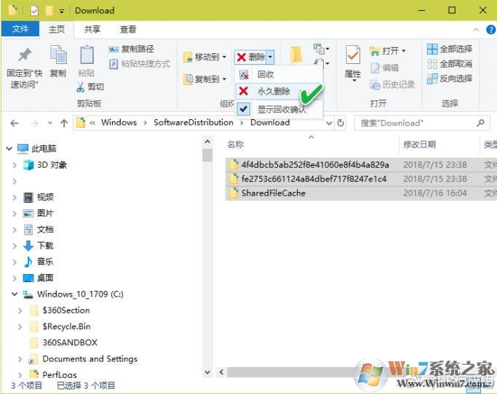This screenshot has width=497, height=394.
Task: Click Copy path (复制路径)
Action: click(x=131, y=49)
